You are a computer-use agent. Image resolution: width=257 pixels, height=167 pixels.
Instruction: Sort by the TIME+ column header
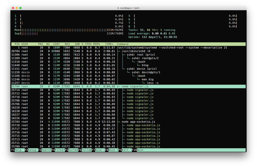click(x=109, y=44)
